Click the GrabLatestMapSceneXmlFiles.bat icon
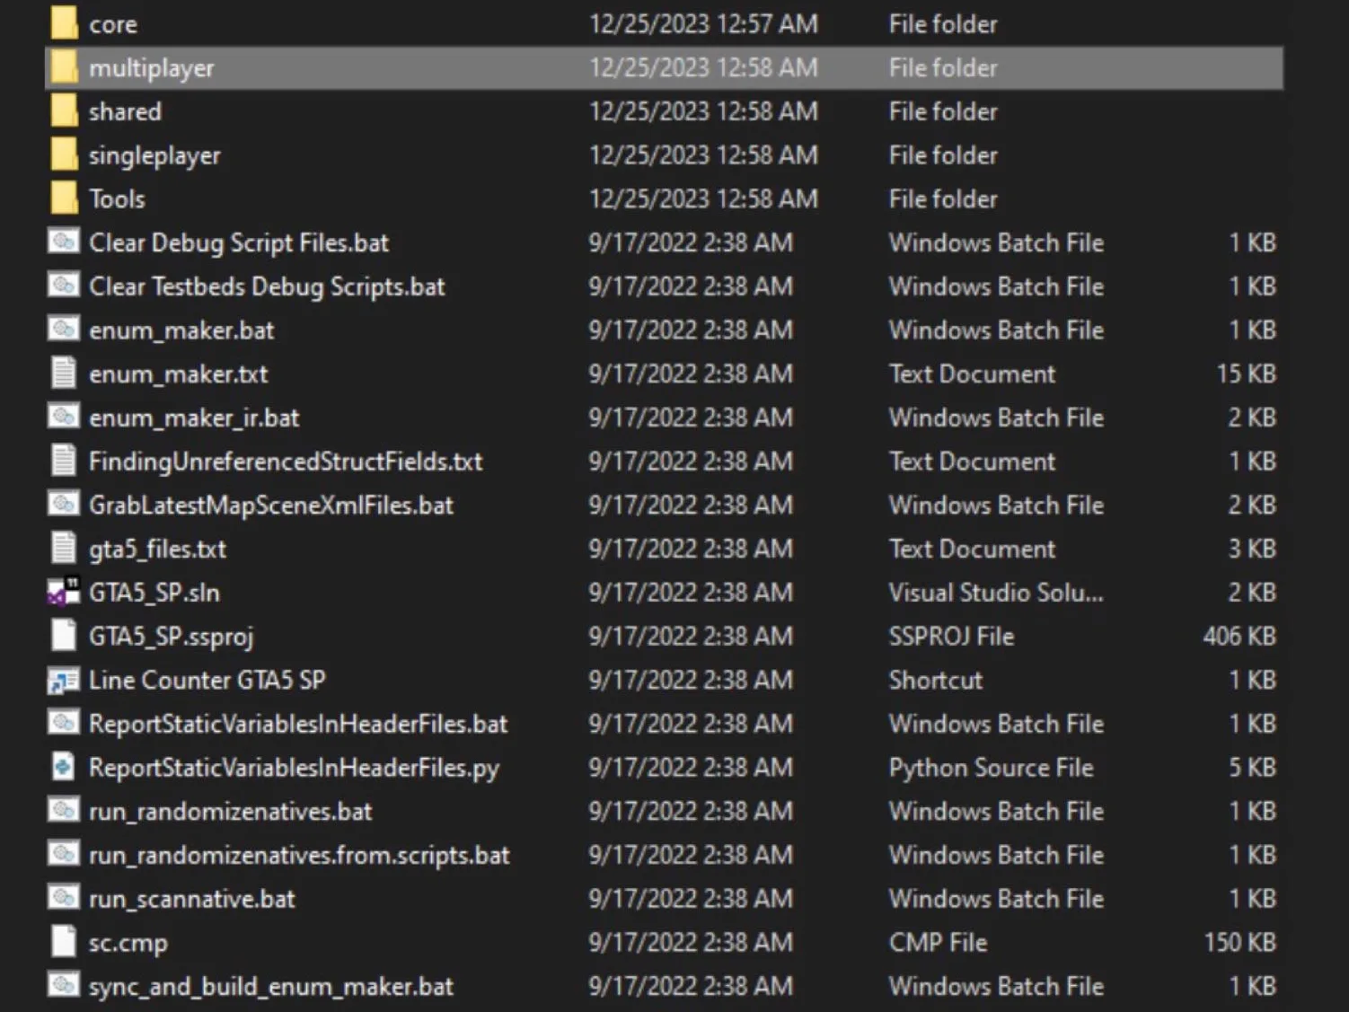The width and height of the screenshot is (1349, 1012). [x=64, y=505]
